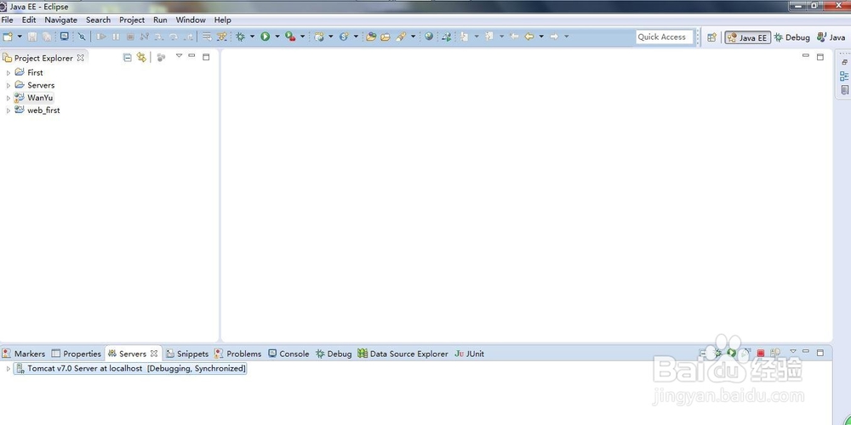This screenshot has width=851, height=425.
Task: Click the green Run button in main toolbar
Action: (x=265, y=37)
